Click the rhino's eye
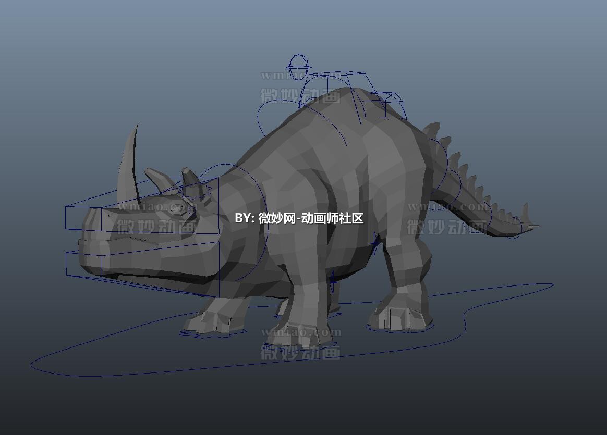Image resolution: width=607 pixels, height=435 pixels. click(x=191, y=209)
